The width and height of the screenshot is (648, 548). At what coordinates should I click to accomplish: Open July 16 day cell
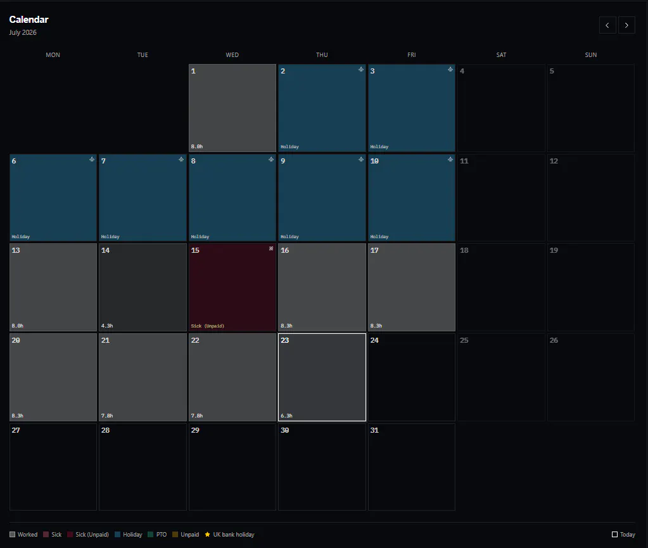point(322,287)
